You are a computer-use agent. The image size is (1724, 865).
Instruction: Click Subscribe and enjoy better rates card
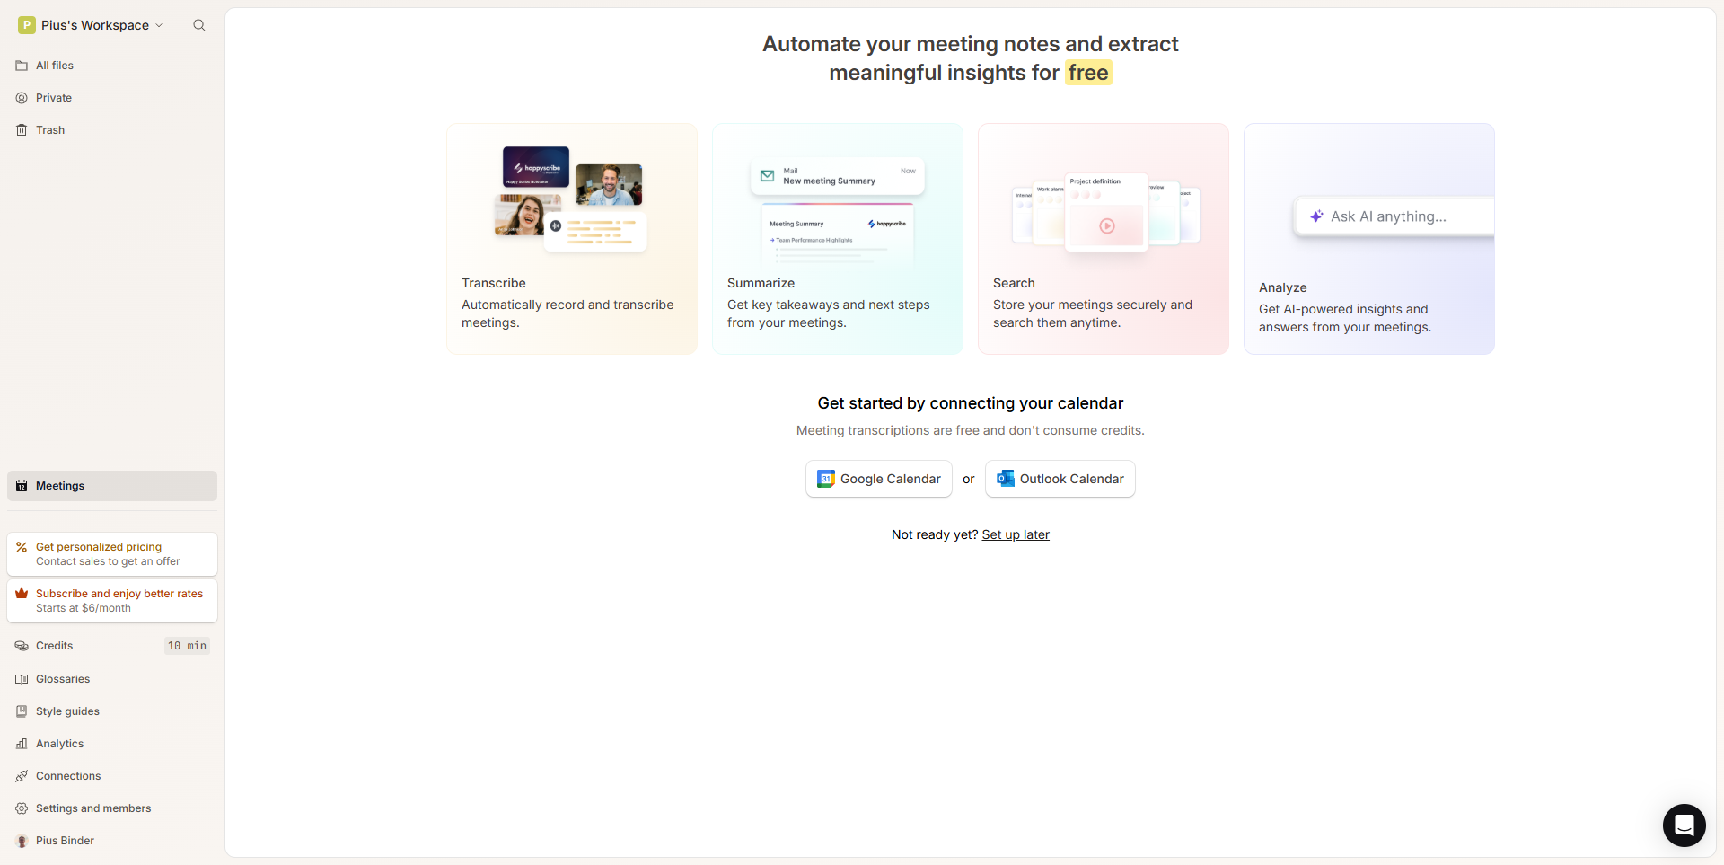[x=111, y=601]
